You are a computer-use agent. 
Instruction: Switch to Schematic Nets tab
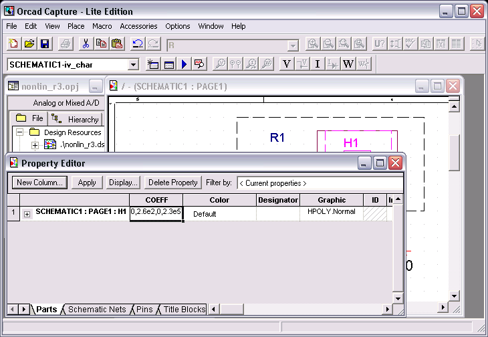pyautogui.click(x=97, y=310)
